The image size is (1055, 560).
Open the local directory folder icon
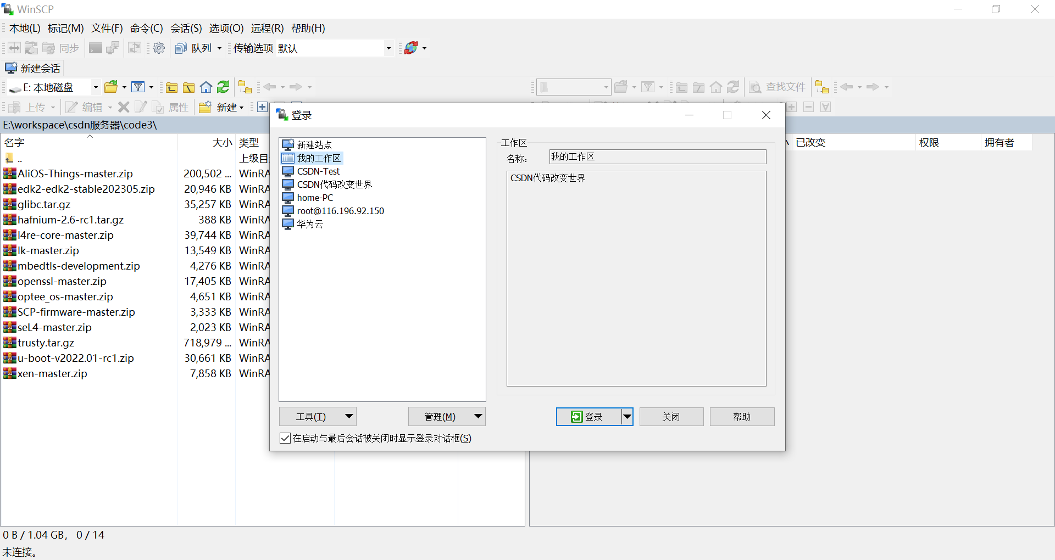[112, 87]
